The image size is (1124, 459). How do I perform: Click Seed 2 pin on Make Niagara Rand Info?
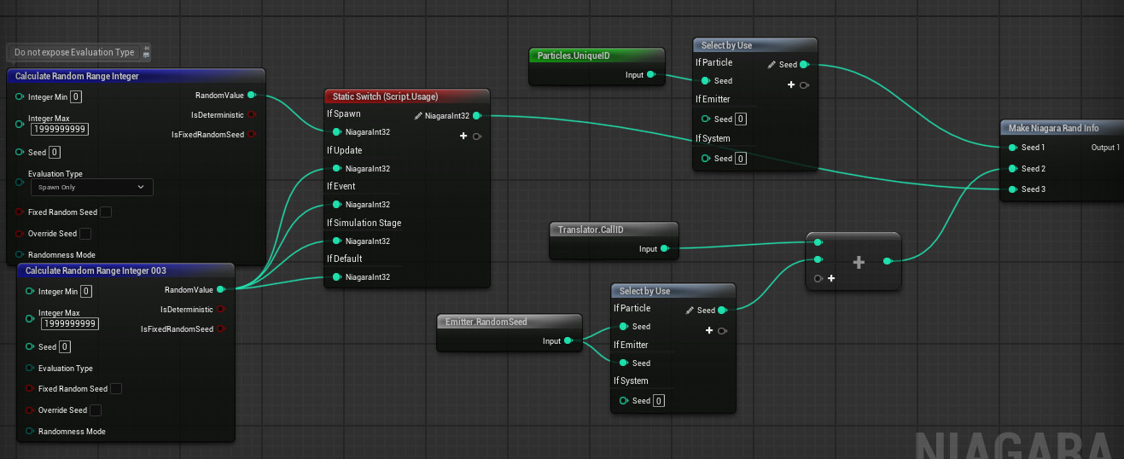(x=1012, y=168)
